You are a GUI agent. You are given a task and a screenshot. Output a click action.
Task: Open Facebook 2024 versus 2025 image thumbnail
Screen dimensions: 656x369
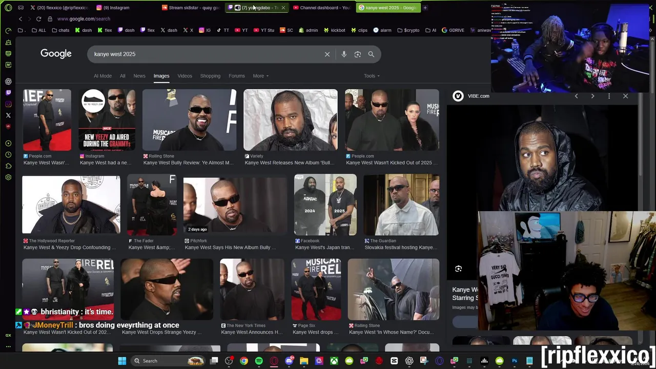click(325, 204)
